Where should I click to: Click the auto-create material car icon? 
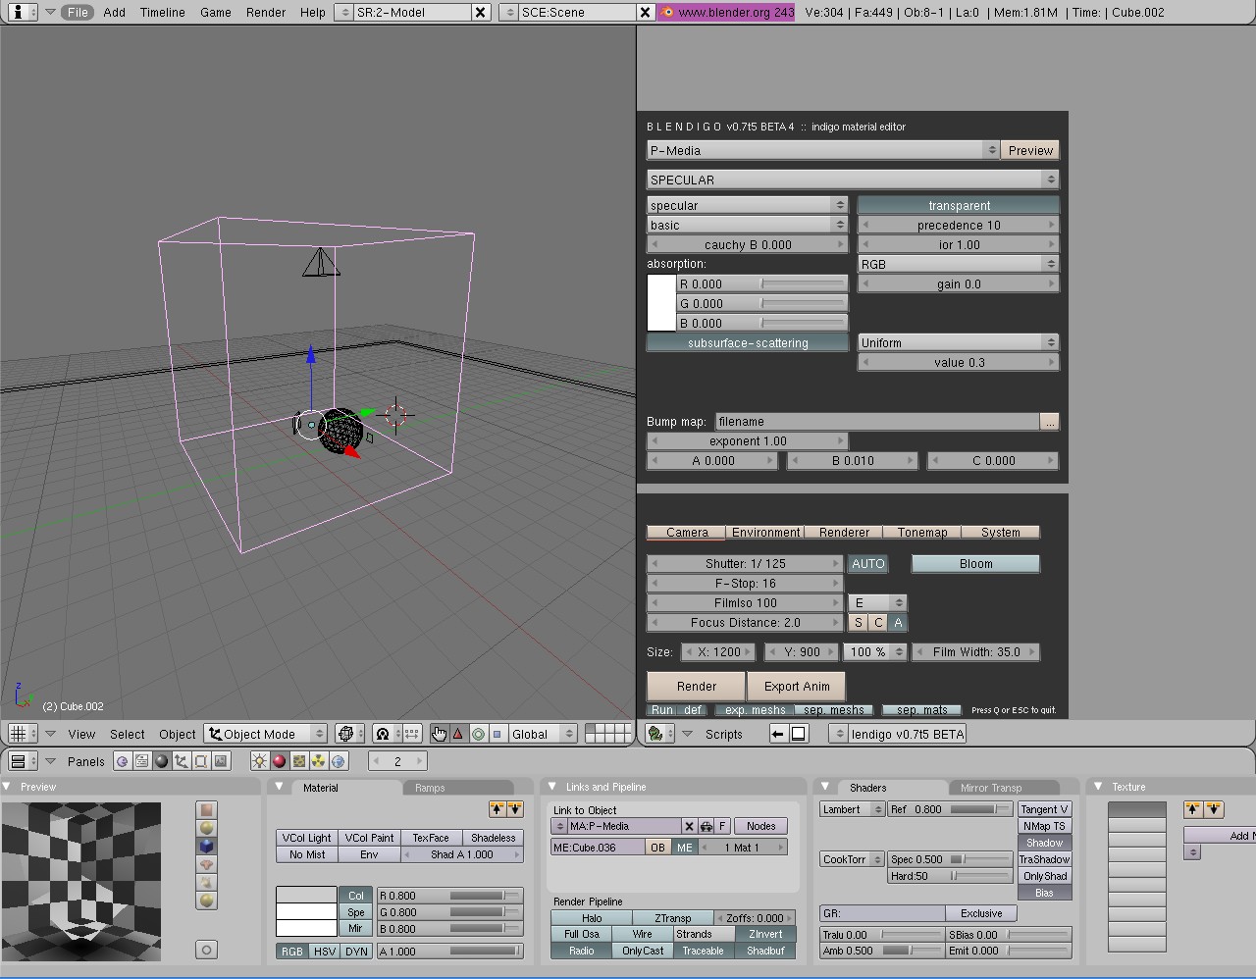tap(706, 826)
